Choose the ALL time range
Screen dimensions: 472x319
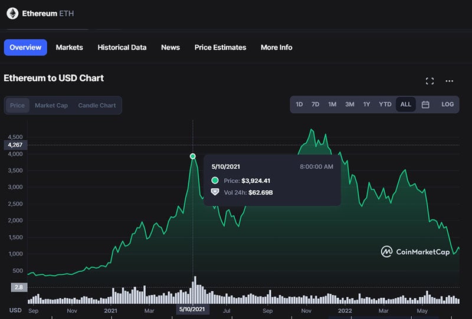(406, 104)
